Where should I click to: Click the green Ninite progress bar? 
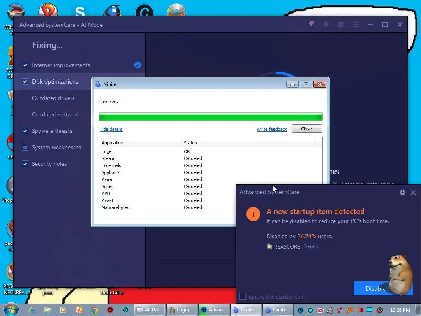click(210, 117)
